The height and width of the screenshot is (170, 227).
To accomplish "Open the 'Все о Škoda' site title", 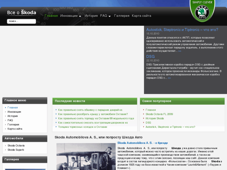I will [22, 12].
